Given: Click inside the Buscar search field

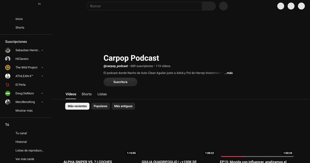Looking at the screenshot, I should 144,6.
